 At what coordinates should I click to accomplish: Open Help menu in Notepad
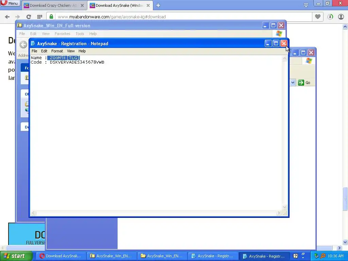click(x=82, y=51)
